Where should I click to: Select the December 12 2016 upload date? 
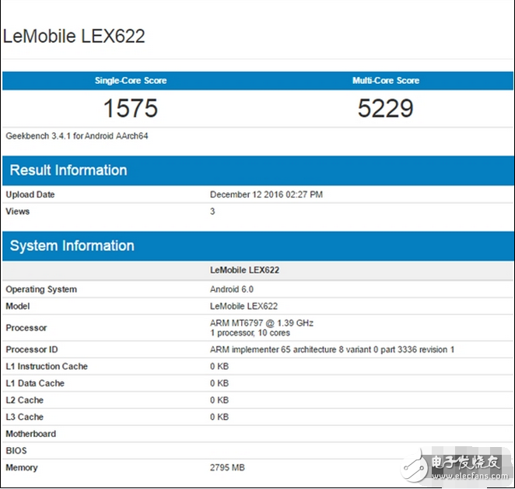266,194
